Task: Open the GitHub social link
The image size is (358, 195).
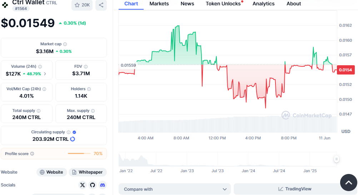Action: click(x=93, y=185)
